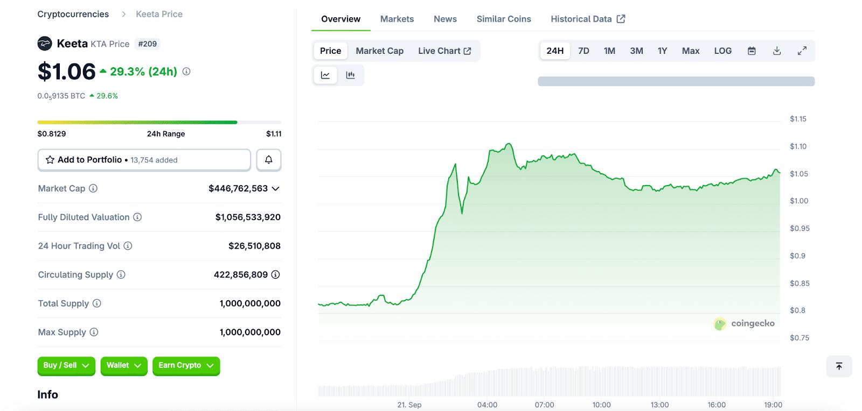Expand the Market Cap value chevron
The image size is (862, 411).
click(276, 189)
